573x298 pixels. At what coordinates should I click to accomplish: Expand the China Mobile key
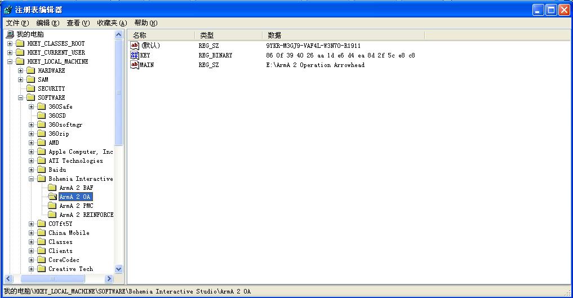coord(32,233)
